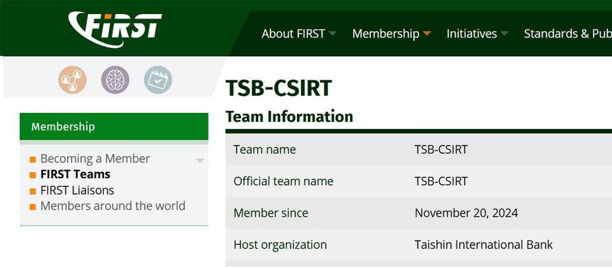Select TSB-CSIRT value in Official team name row
The image size is (612, 268).
[441, 181]
